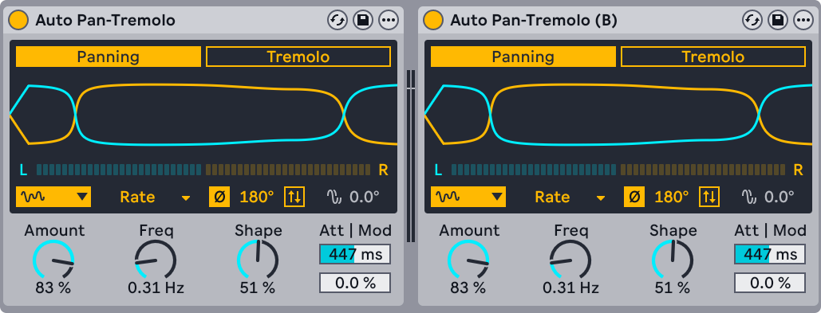Click hot-swap preset icon on Auto Pan-Tremolo (B)
This screenshot has height=313, width=821.
point(752,21)
